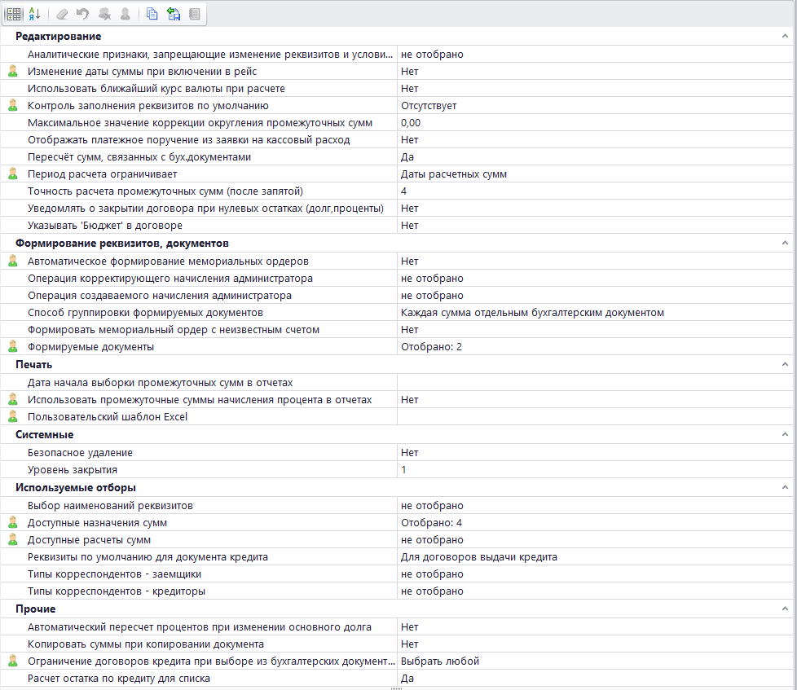
Task: Open 'Способ группировки формируемых документов' value list
Action: 593,313
